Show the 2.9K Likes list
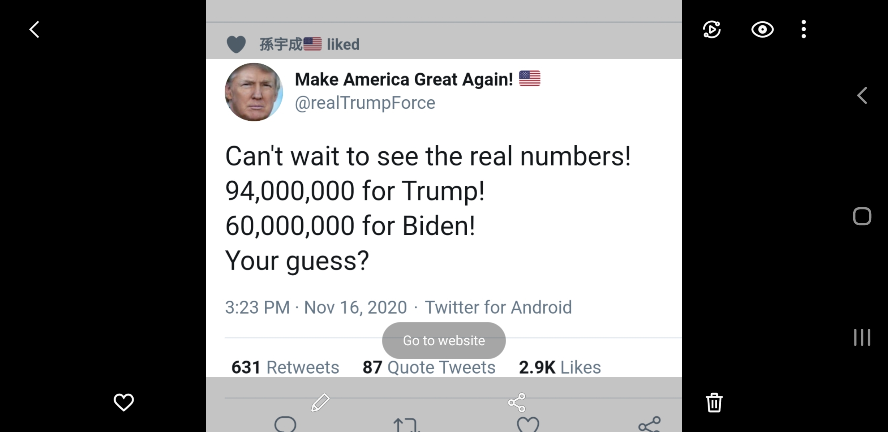The height and width of the screenshot is (432, 888). coord(560,367)
